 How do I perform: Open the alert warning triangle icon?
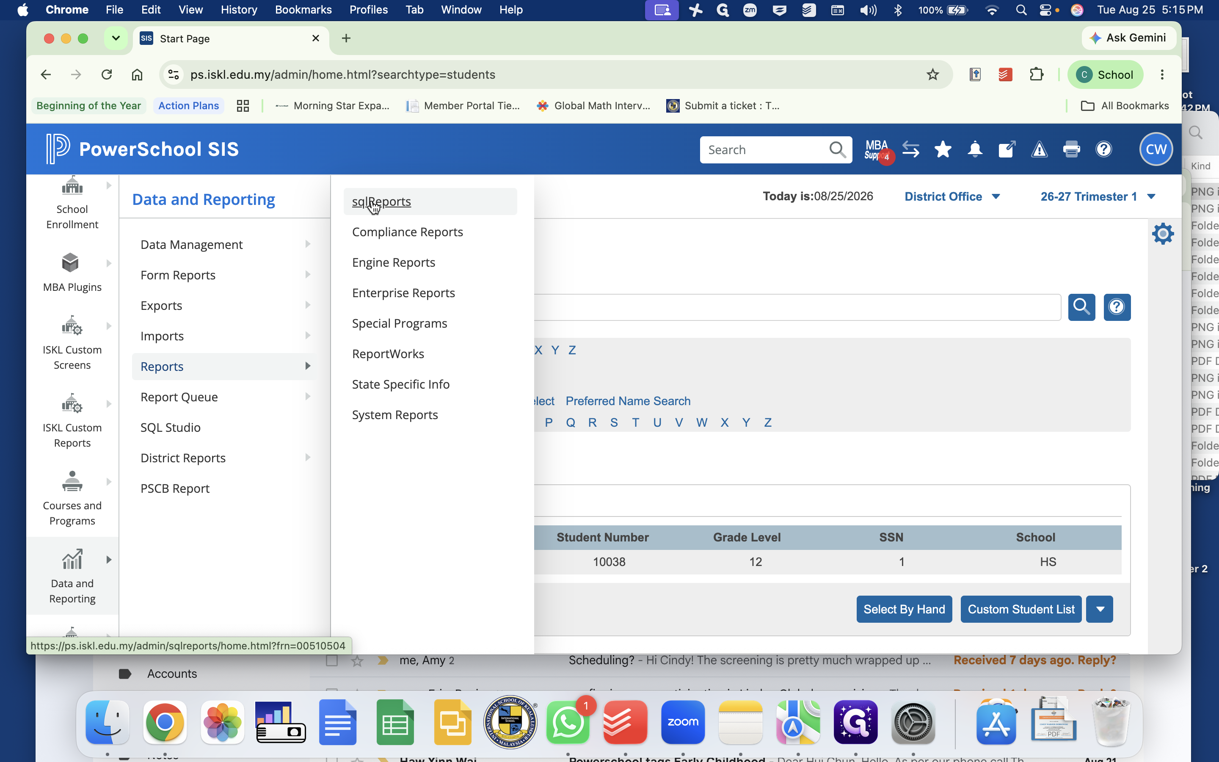(1039, 150)
